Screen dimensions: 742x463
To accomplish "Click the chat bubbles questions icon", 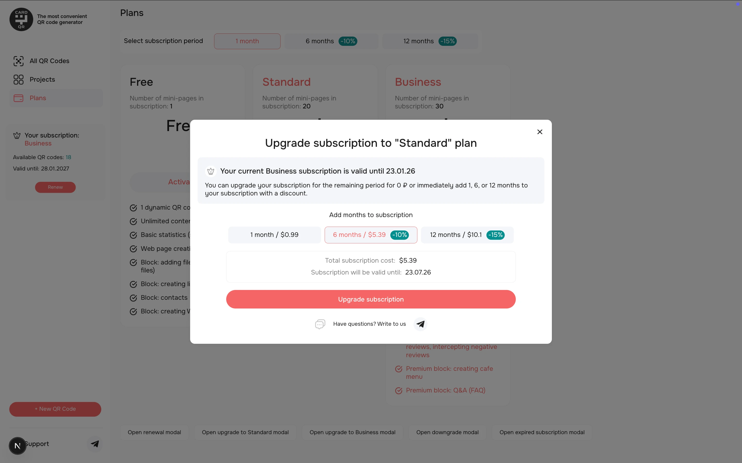I will (320, 324).
